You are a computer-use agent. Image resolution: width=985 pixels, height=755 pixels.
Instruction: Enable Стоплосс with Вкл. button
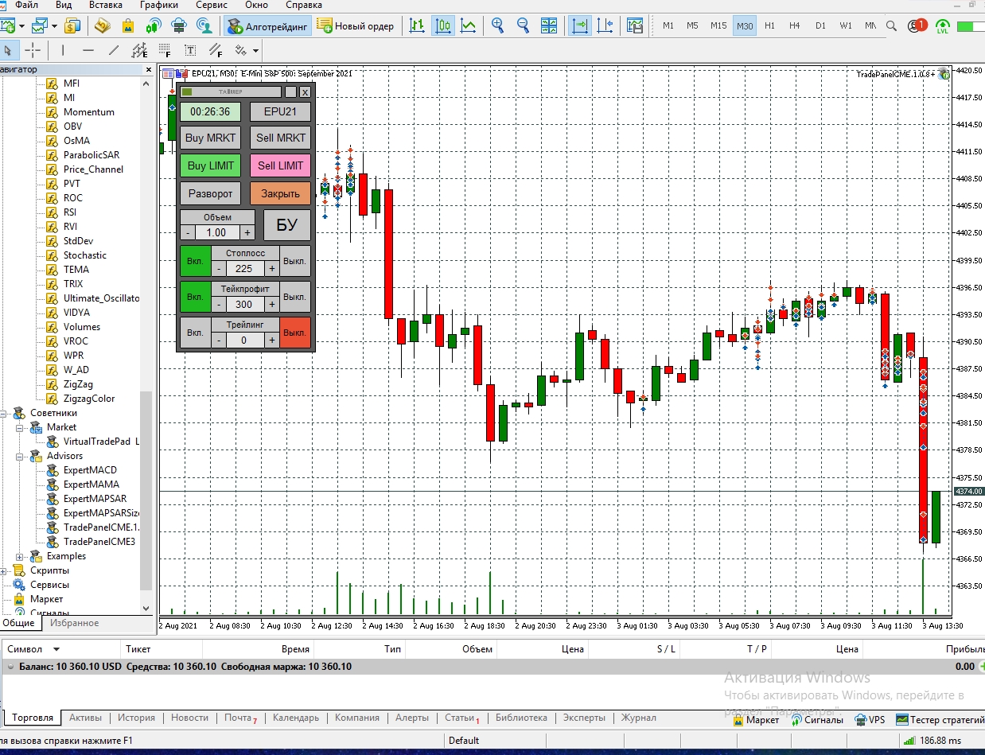tap(195, 261)
